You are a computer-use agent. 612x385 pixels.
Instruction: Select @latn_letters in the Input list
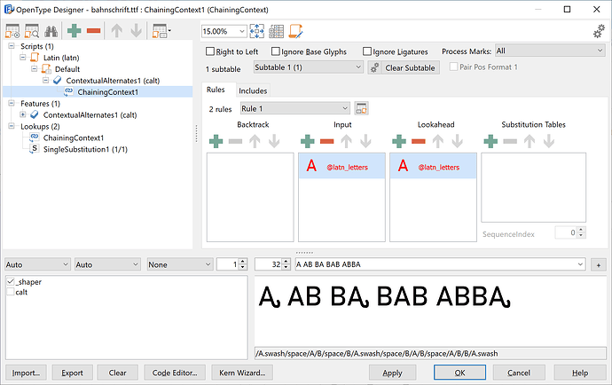click(341, 166)
